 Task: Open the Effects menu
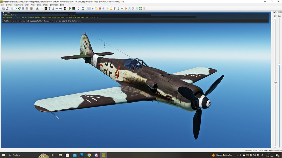point(45,5)
